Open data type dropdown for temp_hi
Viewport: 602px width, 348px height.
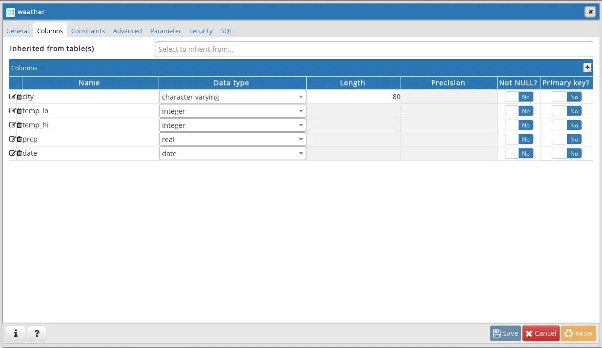pos(233,125)
